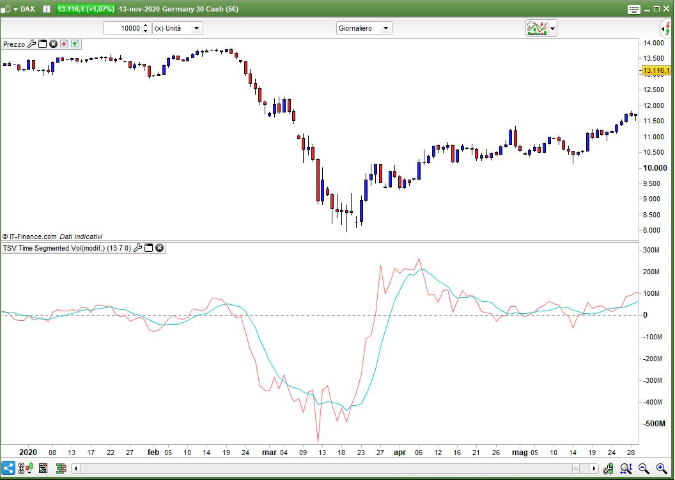Screen dimensions: 675x480
Task: Expand the DAX instrument dropdown arrow
Action: coord(15,10)
